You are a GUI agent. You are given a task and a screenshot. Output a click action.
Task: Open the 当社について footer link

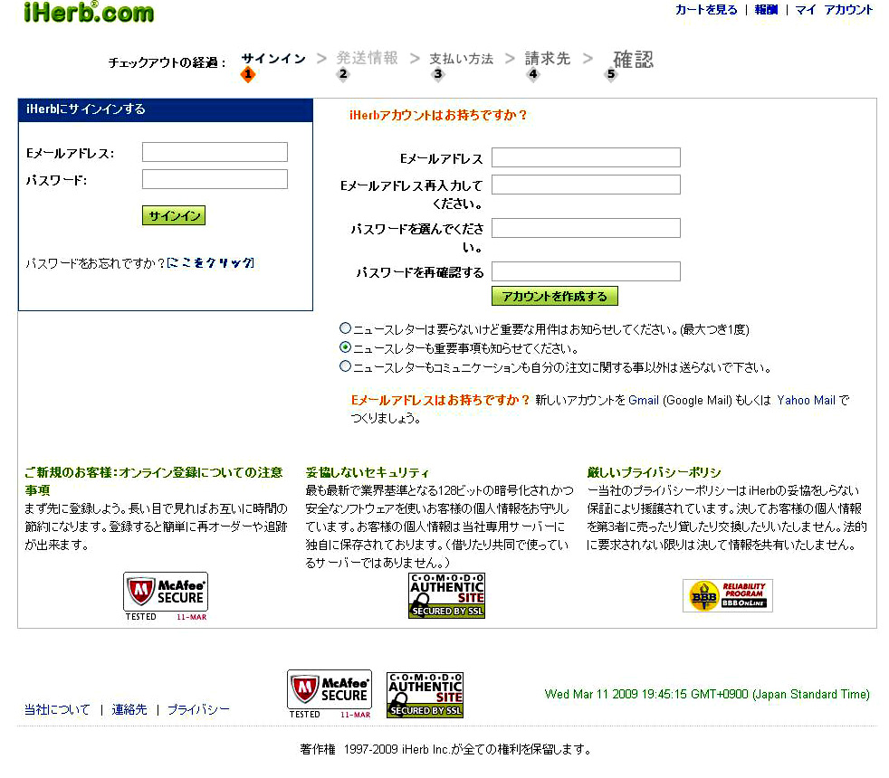pos(57,709)
